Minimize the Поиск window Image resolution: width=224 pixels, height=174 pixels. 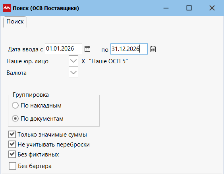tap(166, 8)
